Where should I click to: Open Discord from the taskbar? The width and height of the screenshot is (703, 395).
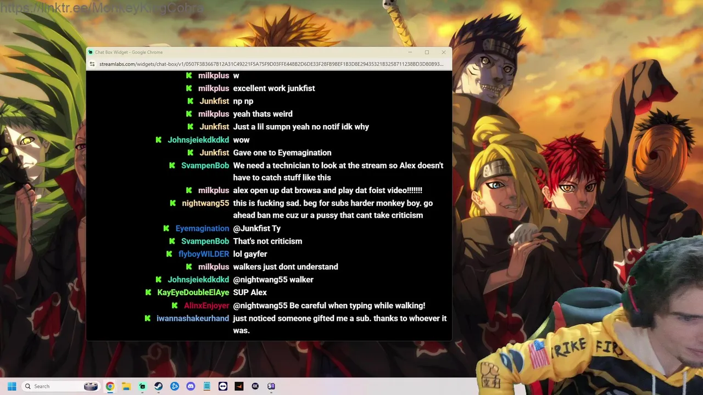(x=191, y=386)
